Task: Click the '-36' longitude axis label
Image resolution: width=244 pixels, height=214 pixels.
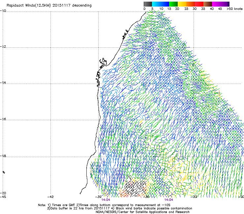Action: click(146, 197)
